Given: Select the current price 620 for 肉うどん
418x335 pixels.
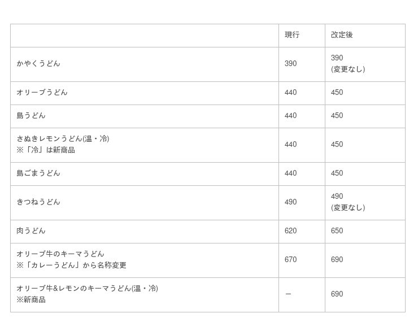Looking at the screenshot, I should [290, 231].
